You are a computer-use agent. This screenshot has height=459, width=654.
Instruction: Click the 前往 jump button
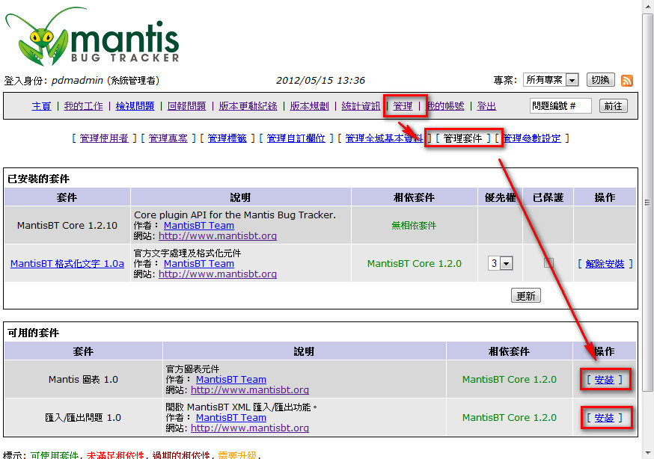(613, 106)
